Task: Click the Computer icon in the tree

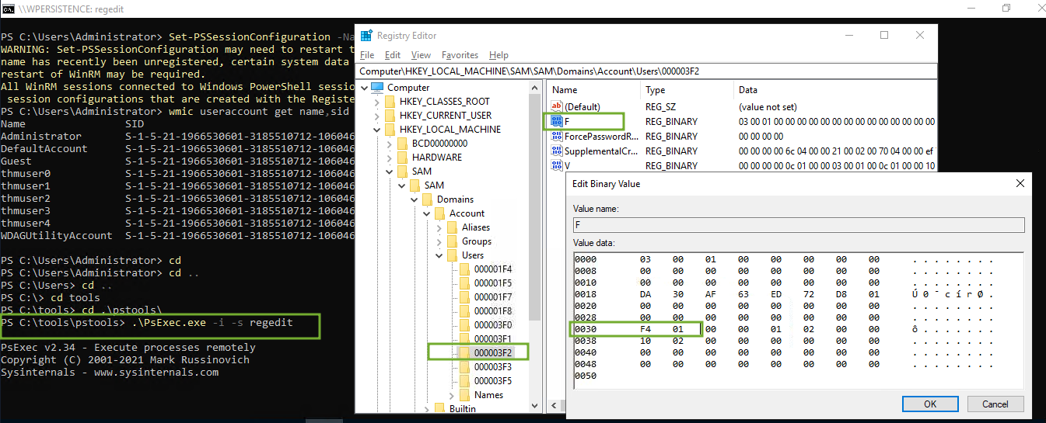Action: pos(377,88)
